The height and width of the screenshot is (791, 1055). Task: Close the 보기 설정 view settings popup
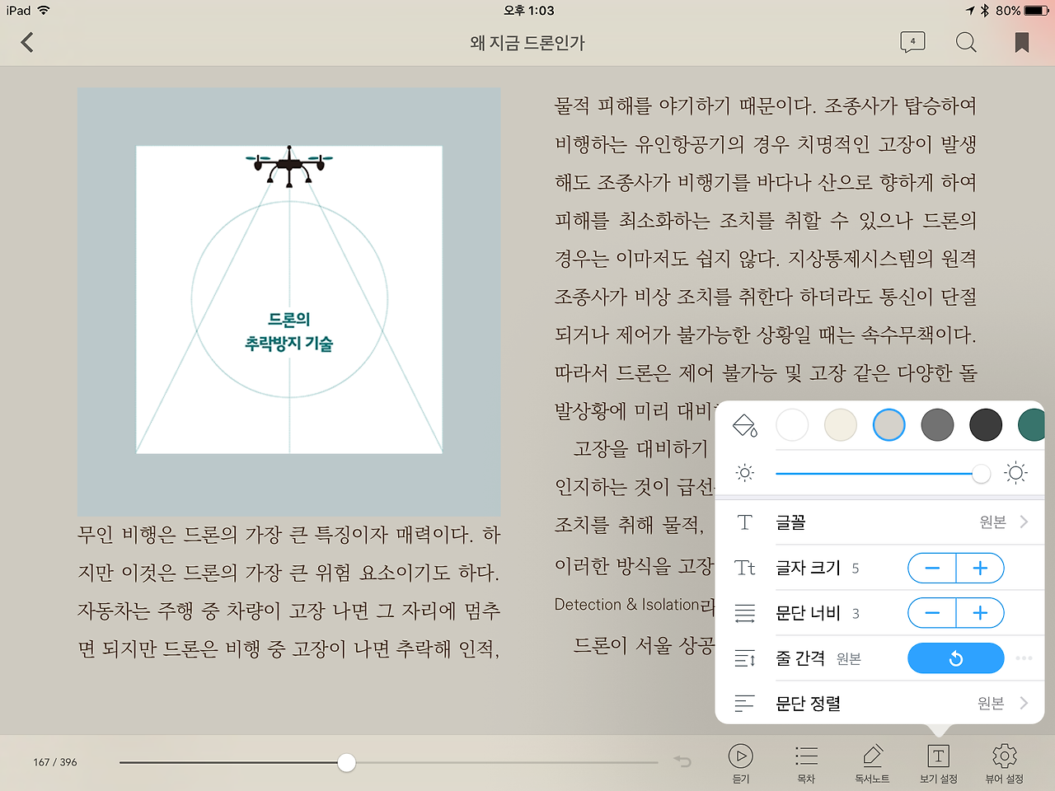pos(939,763)
